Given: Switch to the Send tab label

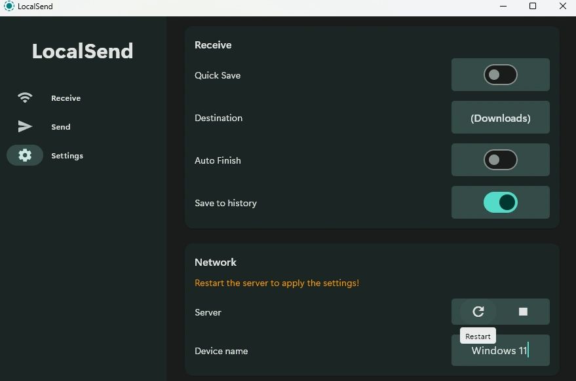Looking at the screenshot, I should [x=60, y=127].
